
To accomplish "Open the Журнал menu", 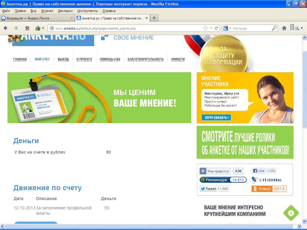I will (47, 11).
